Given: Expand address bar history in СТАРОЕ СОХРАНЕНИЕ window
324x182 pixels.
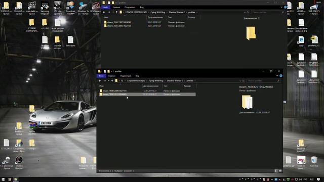Looking at the screenshot, I should [245, 12].
